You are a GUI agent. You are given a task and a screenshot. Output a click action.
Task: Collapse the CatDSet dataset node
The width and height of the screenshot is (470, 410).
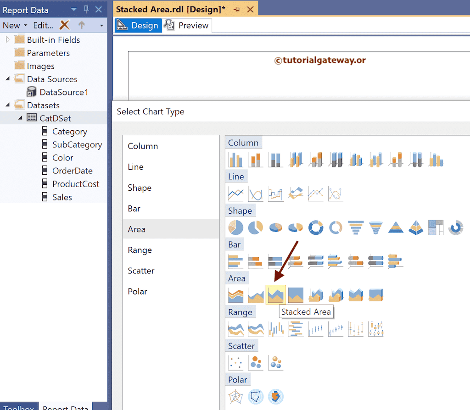click(20, 118)
